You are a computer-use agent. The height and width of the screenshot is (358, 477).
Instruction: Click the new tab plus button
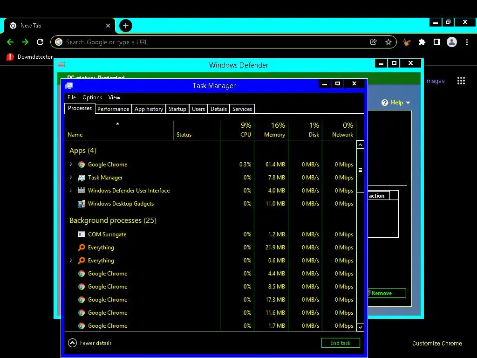point(126,26)
